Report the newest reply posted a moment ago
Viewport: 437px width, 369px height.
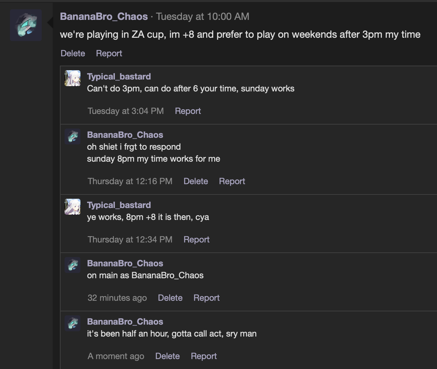(x=204, y=356)
